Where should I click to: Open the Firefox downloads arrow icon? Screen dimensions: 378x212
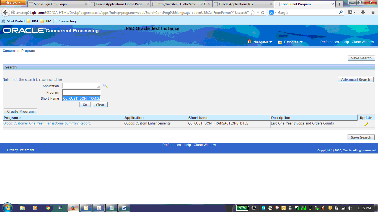(363, 13)
